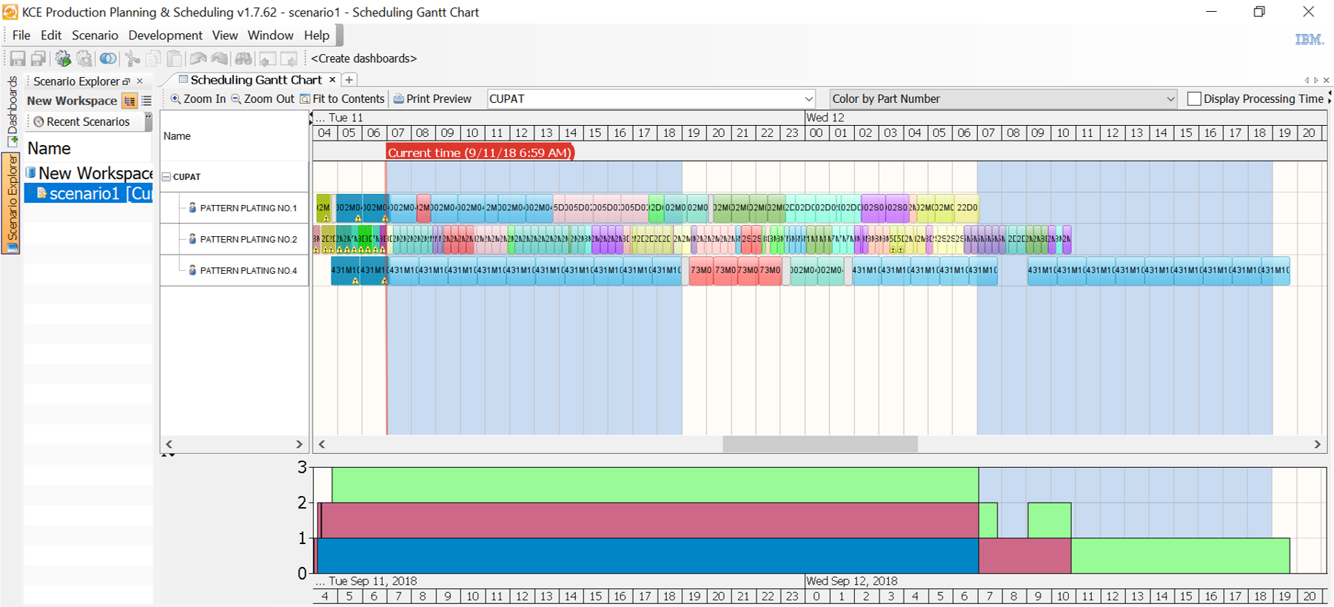1334x607 pixels.
Task: Click the Name pane scroll left arrow
Action: point(170,444)
